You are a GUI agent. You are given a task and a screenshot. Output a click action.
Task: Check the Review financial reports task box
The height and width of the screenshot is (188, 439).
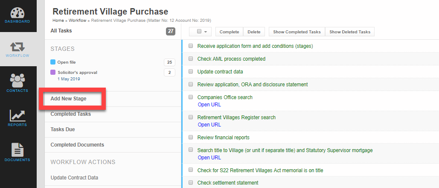point(191,138)
